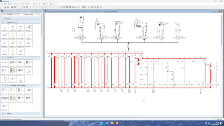Pick the Air Dryer component
The width and height of the screenshot is (224, 126).
(21, 51)
